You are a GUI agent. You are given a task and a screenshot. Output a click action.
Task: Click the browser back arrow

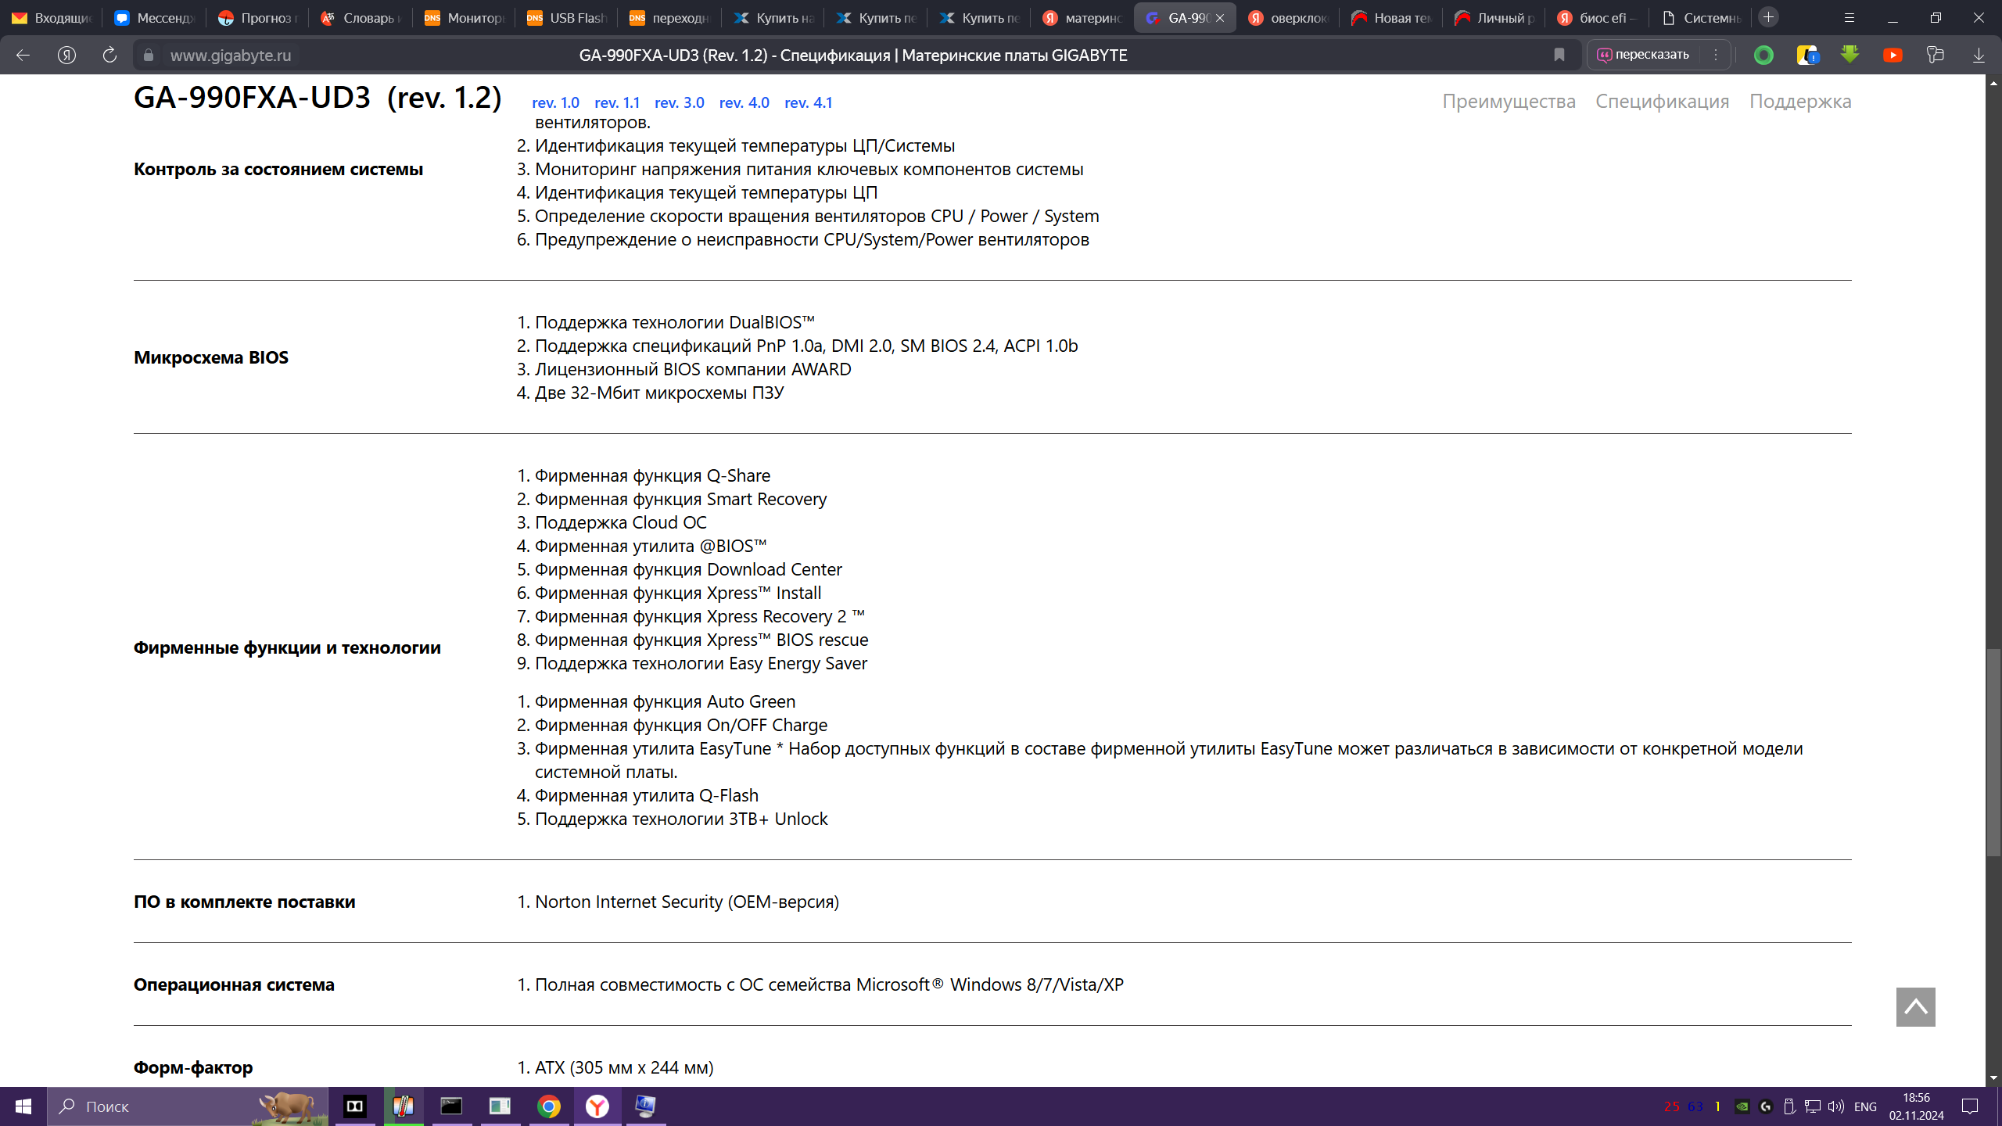[23, 55]
